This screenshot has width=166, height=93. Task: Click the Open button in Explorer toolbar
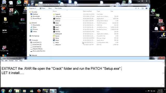pos(43,8)
